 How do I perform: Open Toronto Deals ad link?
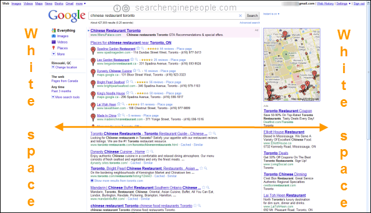[276, 153]
